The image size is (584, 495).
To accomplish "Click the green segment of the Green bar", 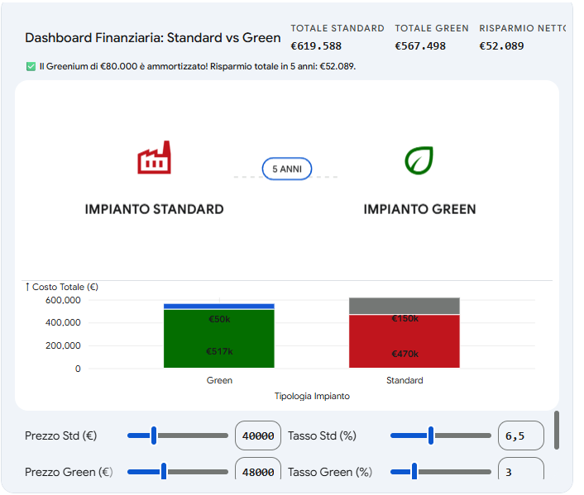I will point(219,339).
